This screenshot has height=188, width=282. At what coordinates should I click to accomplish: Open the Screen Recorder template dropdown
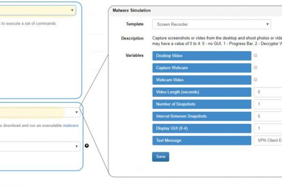tap(211, 24)
